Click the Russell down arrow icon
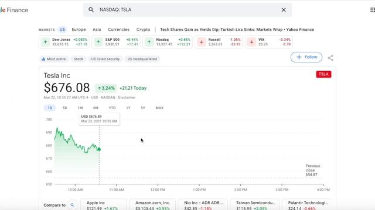 (x=202, y=42)
